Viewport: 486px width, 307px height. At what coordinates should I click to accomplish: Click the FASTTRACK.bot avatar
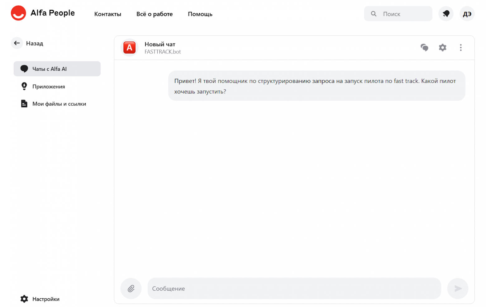tap(129, 47)
